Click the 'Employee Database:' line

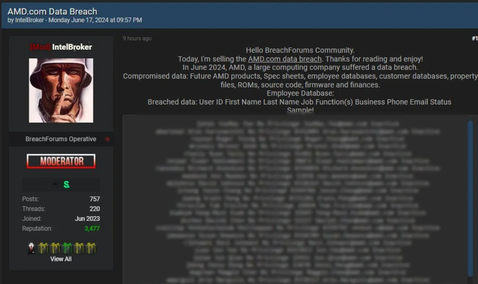click(x=300, y=93)
